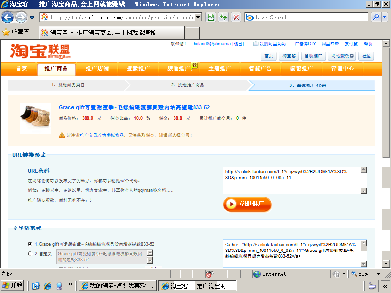
Task: Stop loading with red X icon
Action: point(236,17)
